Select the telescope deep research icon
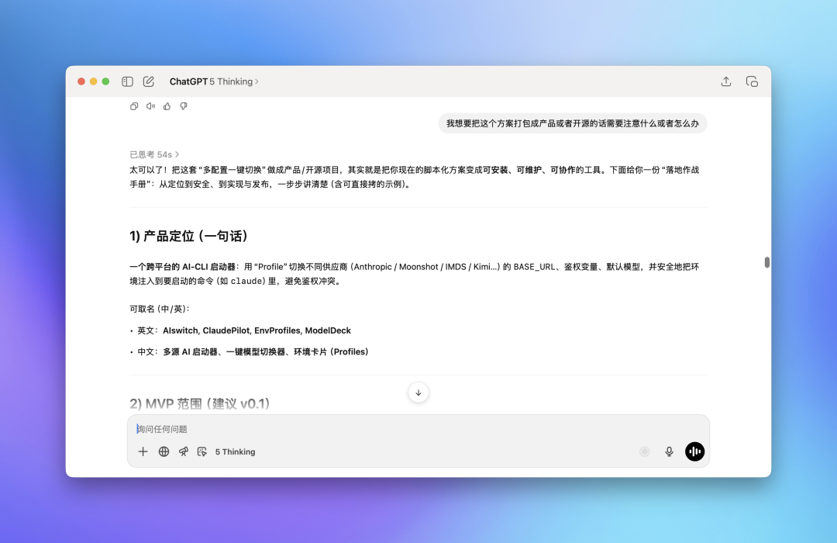The width and height of the screenshot is (837, 543). pyautogui.click(x=184, y=451)
